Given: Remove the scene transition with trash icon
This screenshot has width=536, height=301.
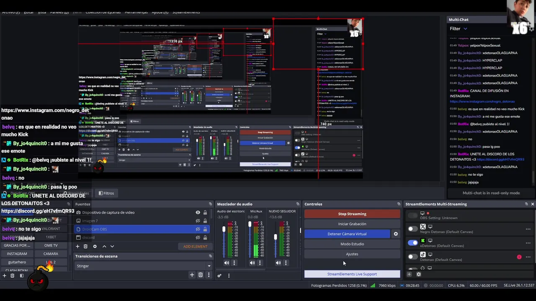Looking at the screenshot, I should tap(201, 275).
